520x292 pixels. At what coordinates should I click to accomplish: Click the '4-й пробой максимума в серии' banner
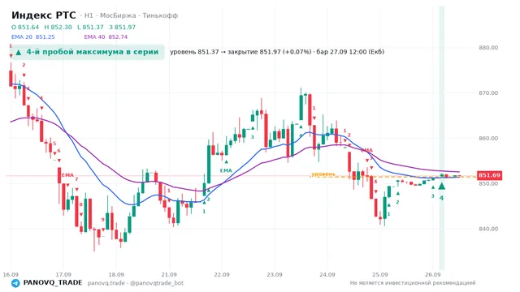click(x=87, y=52)
